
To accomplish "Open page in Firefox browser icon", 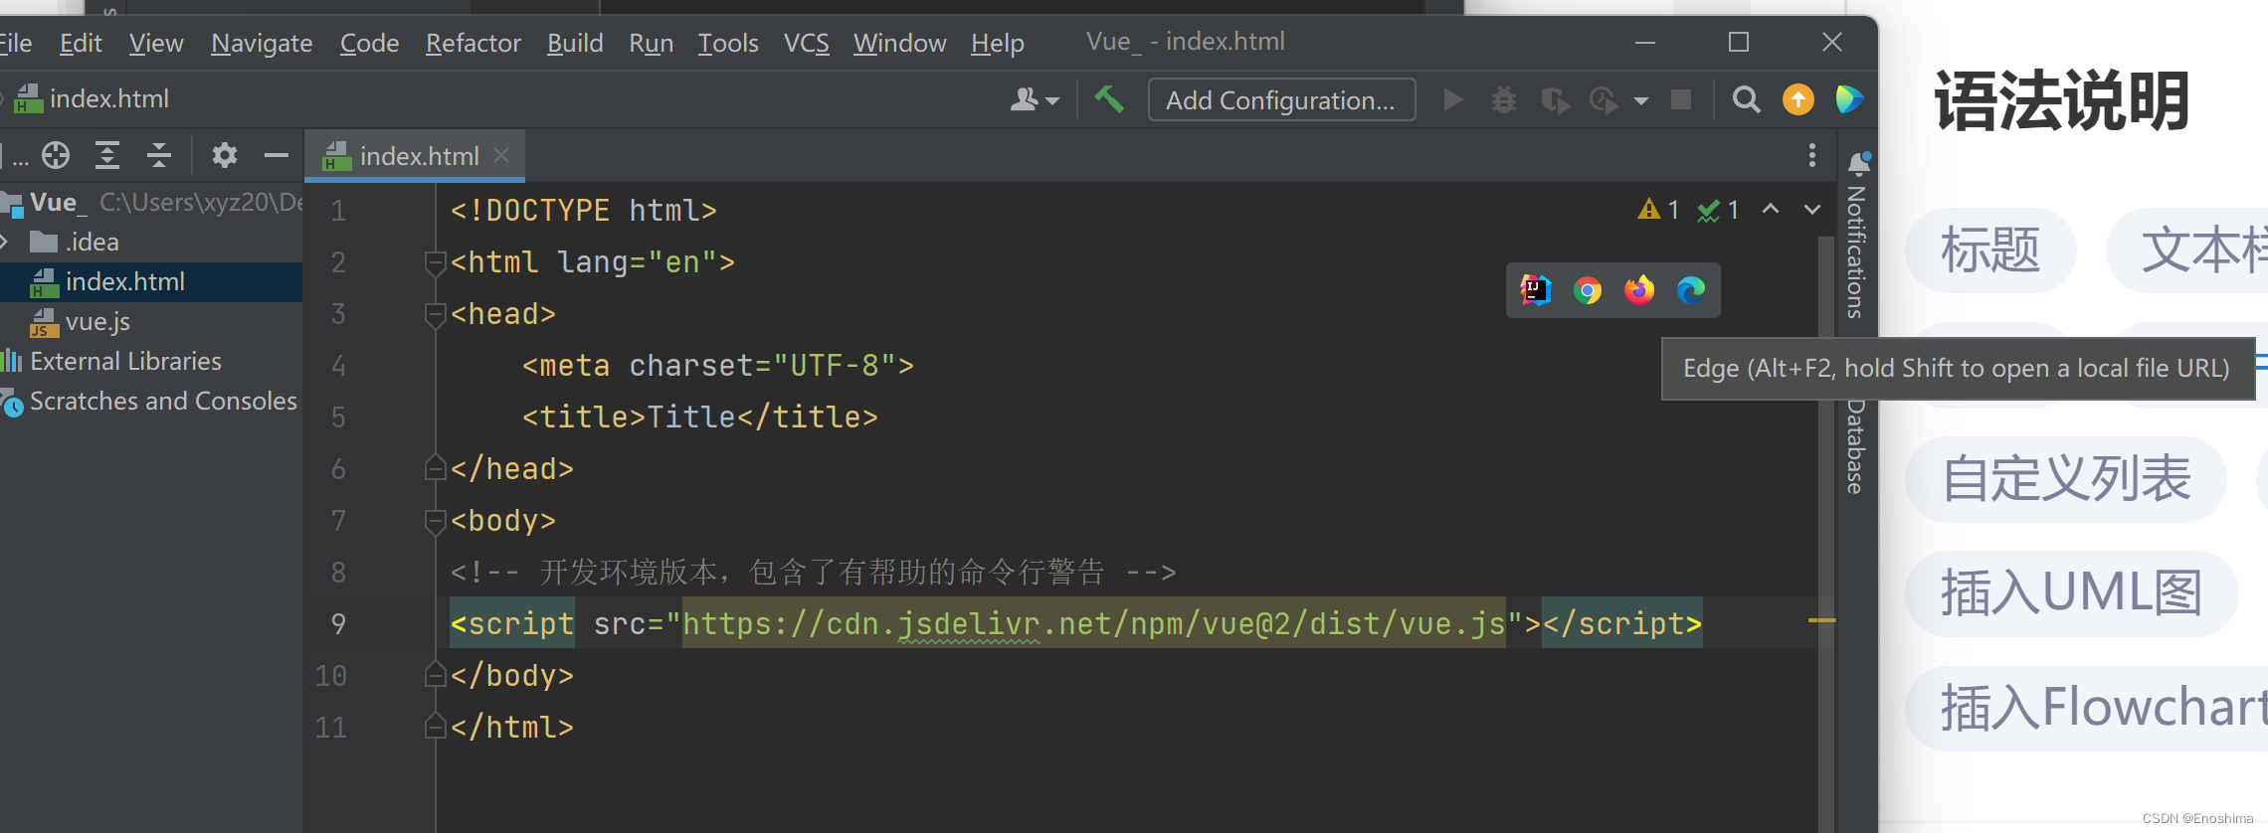I will (x=1639, y=289).
